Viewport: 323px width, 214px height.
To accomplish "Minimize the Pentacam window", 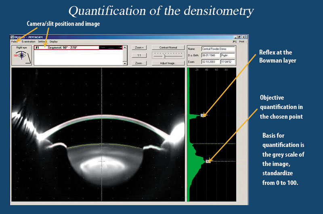I will point(235,37).
